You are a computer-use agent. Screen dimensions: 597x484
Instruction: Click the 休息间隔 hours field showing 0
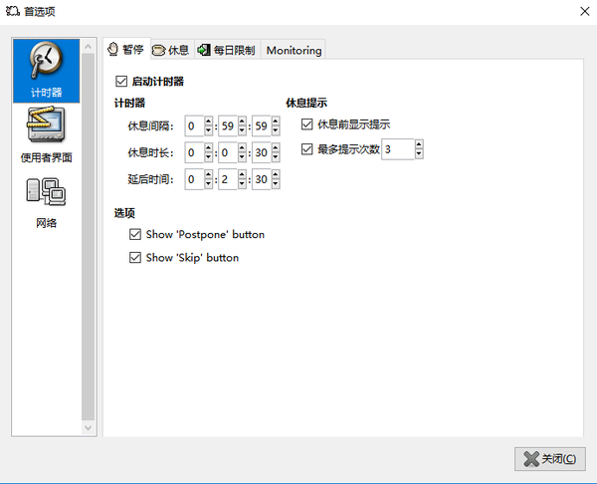[x=195, y=125]
